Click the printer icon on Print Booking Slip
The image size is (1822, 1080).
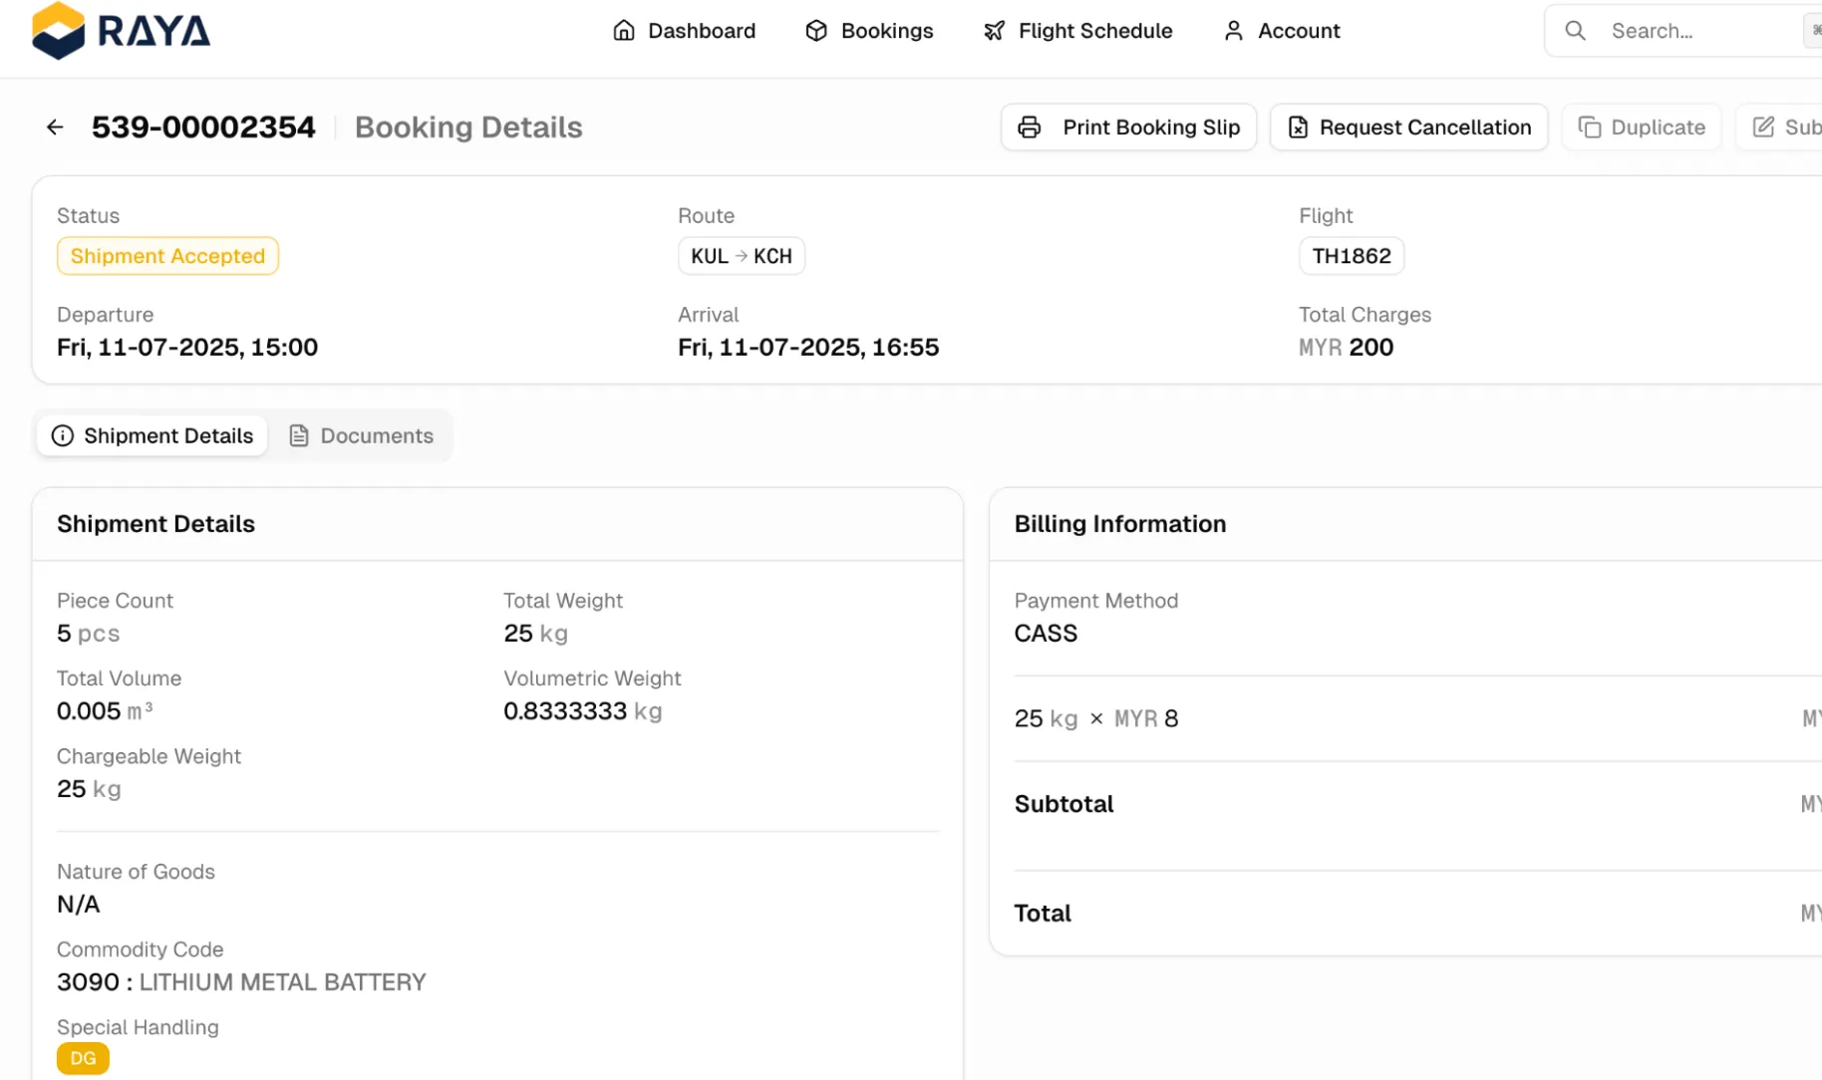1030,127
